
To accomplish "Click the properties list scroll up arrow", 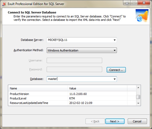I will pyautogui.click(x=138, y=88).
